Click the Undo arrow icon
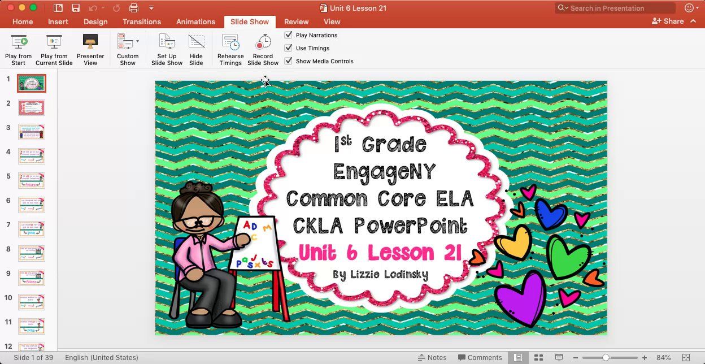Viewport: 705px width, 364px height. tap(92, 8)
